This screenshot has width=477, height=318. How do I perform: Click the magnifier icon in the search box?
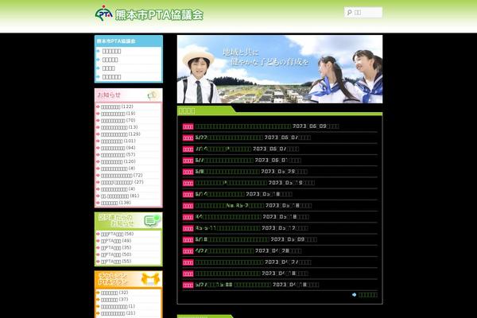(350, 13)
